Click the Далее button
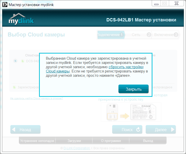The width and height of the screenshot is (186, 154). click(161, 130)
